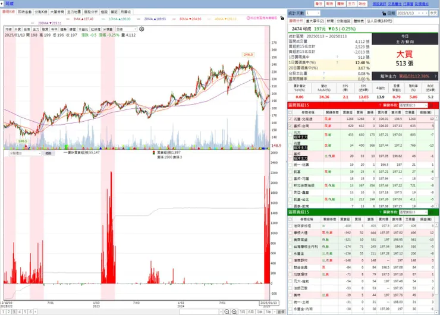The image size is (440, 315).
Task: Select all brokers in 區間買超15 header checkbox
Action: click(290, 112)
